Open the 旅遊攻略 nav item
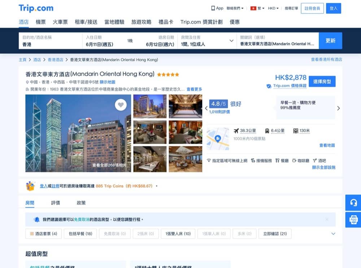Viewport: 361px width, 268px height. point(141,22)
